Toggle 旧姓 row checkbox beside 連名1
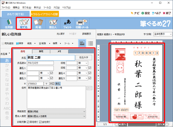This screenshot has width=173, height=127. point(90,68)
